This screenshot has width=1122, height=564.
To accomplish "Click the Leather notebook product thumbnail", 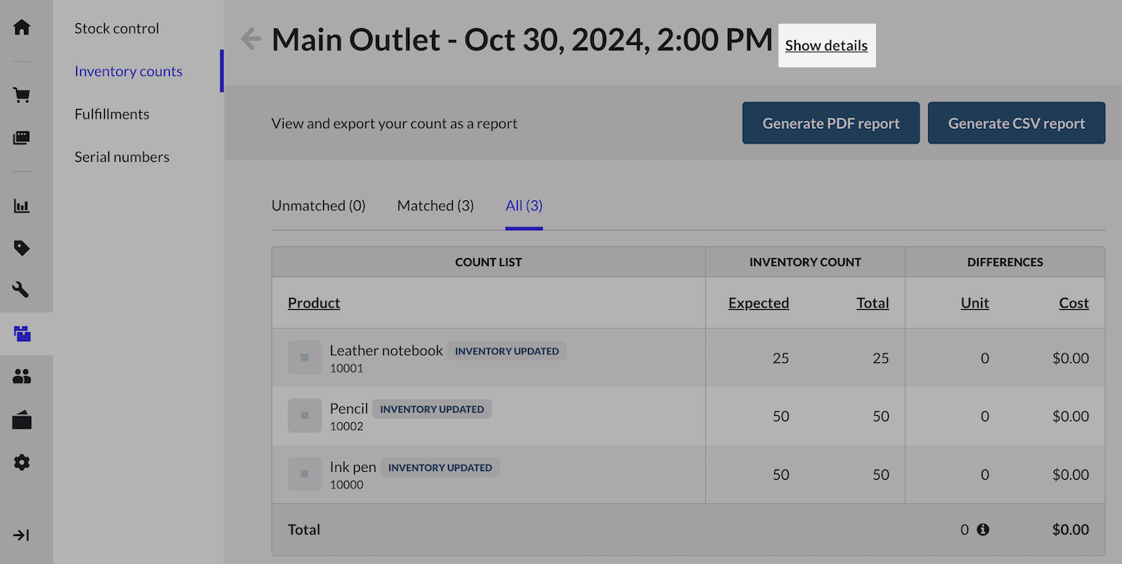I will click(x=305, y=357).
